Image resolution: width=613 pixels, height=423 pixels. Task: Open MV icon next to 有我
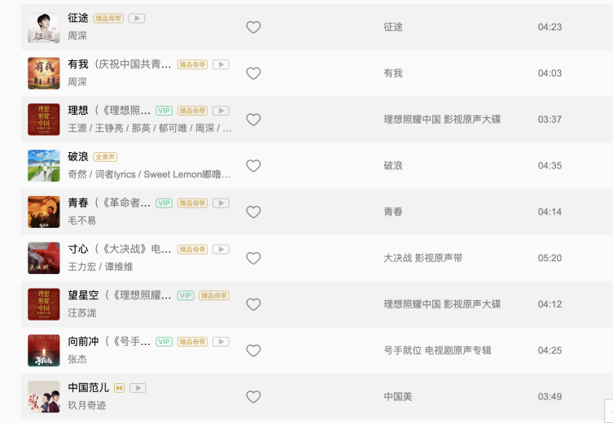(x=221, y=64)
